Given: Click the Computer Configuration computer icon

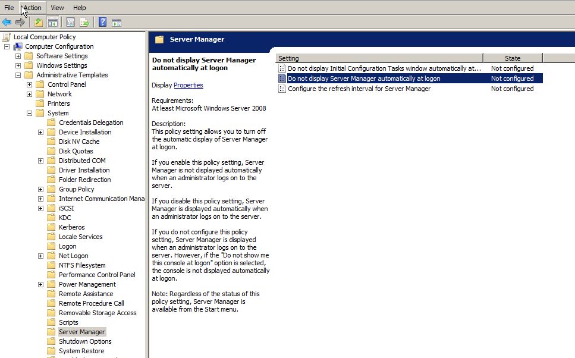Looking at the screenshot, I should tap(18, 46).
